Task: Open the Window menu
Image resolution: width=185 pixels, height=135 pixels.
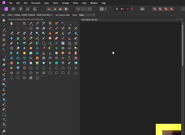Action: pos(94,3)
